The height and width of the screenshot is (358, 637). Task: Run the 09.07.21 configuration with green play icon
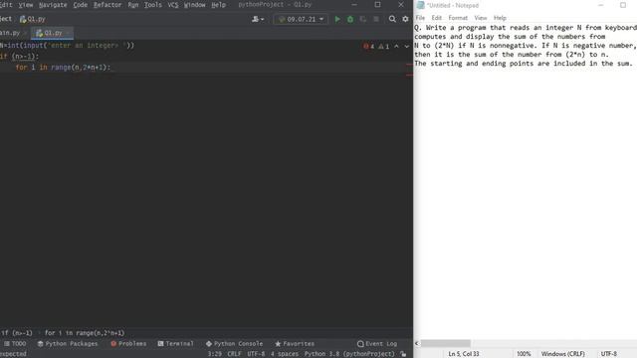coord(337,19)
